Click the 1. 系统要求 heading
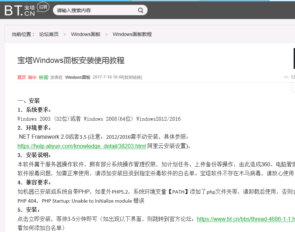Screen dimensions: 295x232 coord(34,110)
